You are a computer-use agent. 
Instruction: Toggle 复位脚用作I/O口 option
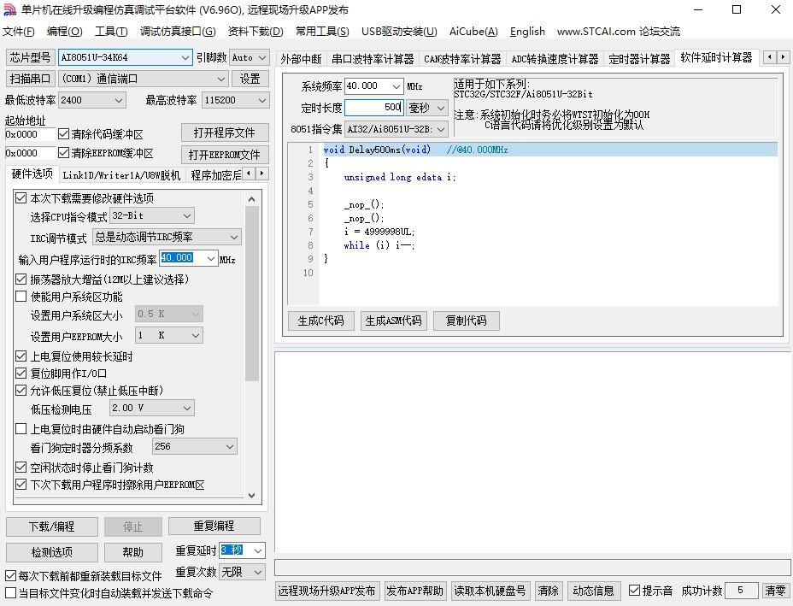[x=21, y=374]
